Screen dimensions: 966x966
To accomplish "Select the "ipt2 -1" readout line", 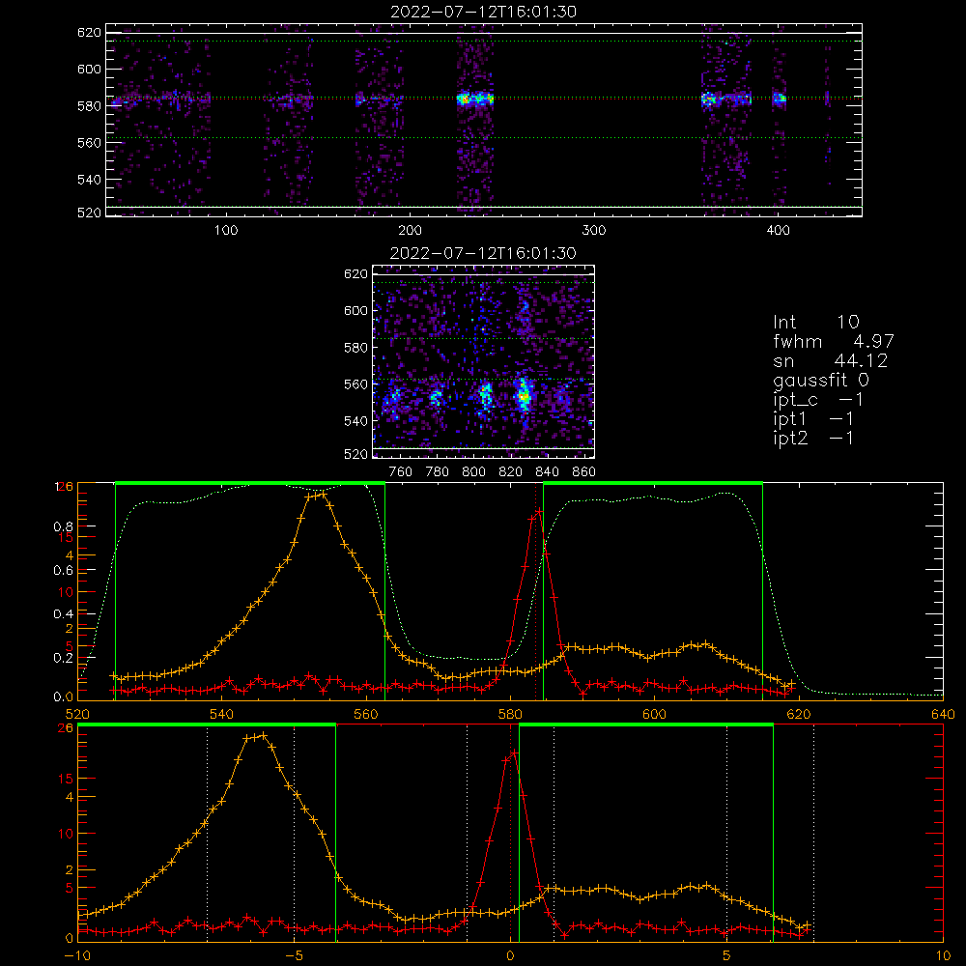I will pos(813,438).
